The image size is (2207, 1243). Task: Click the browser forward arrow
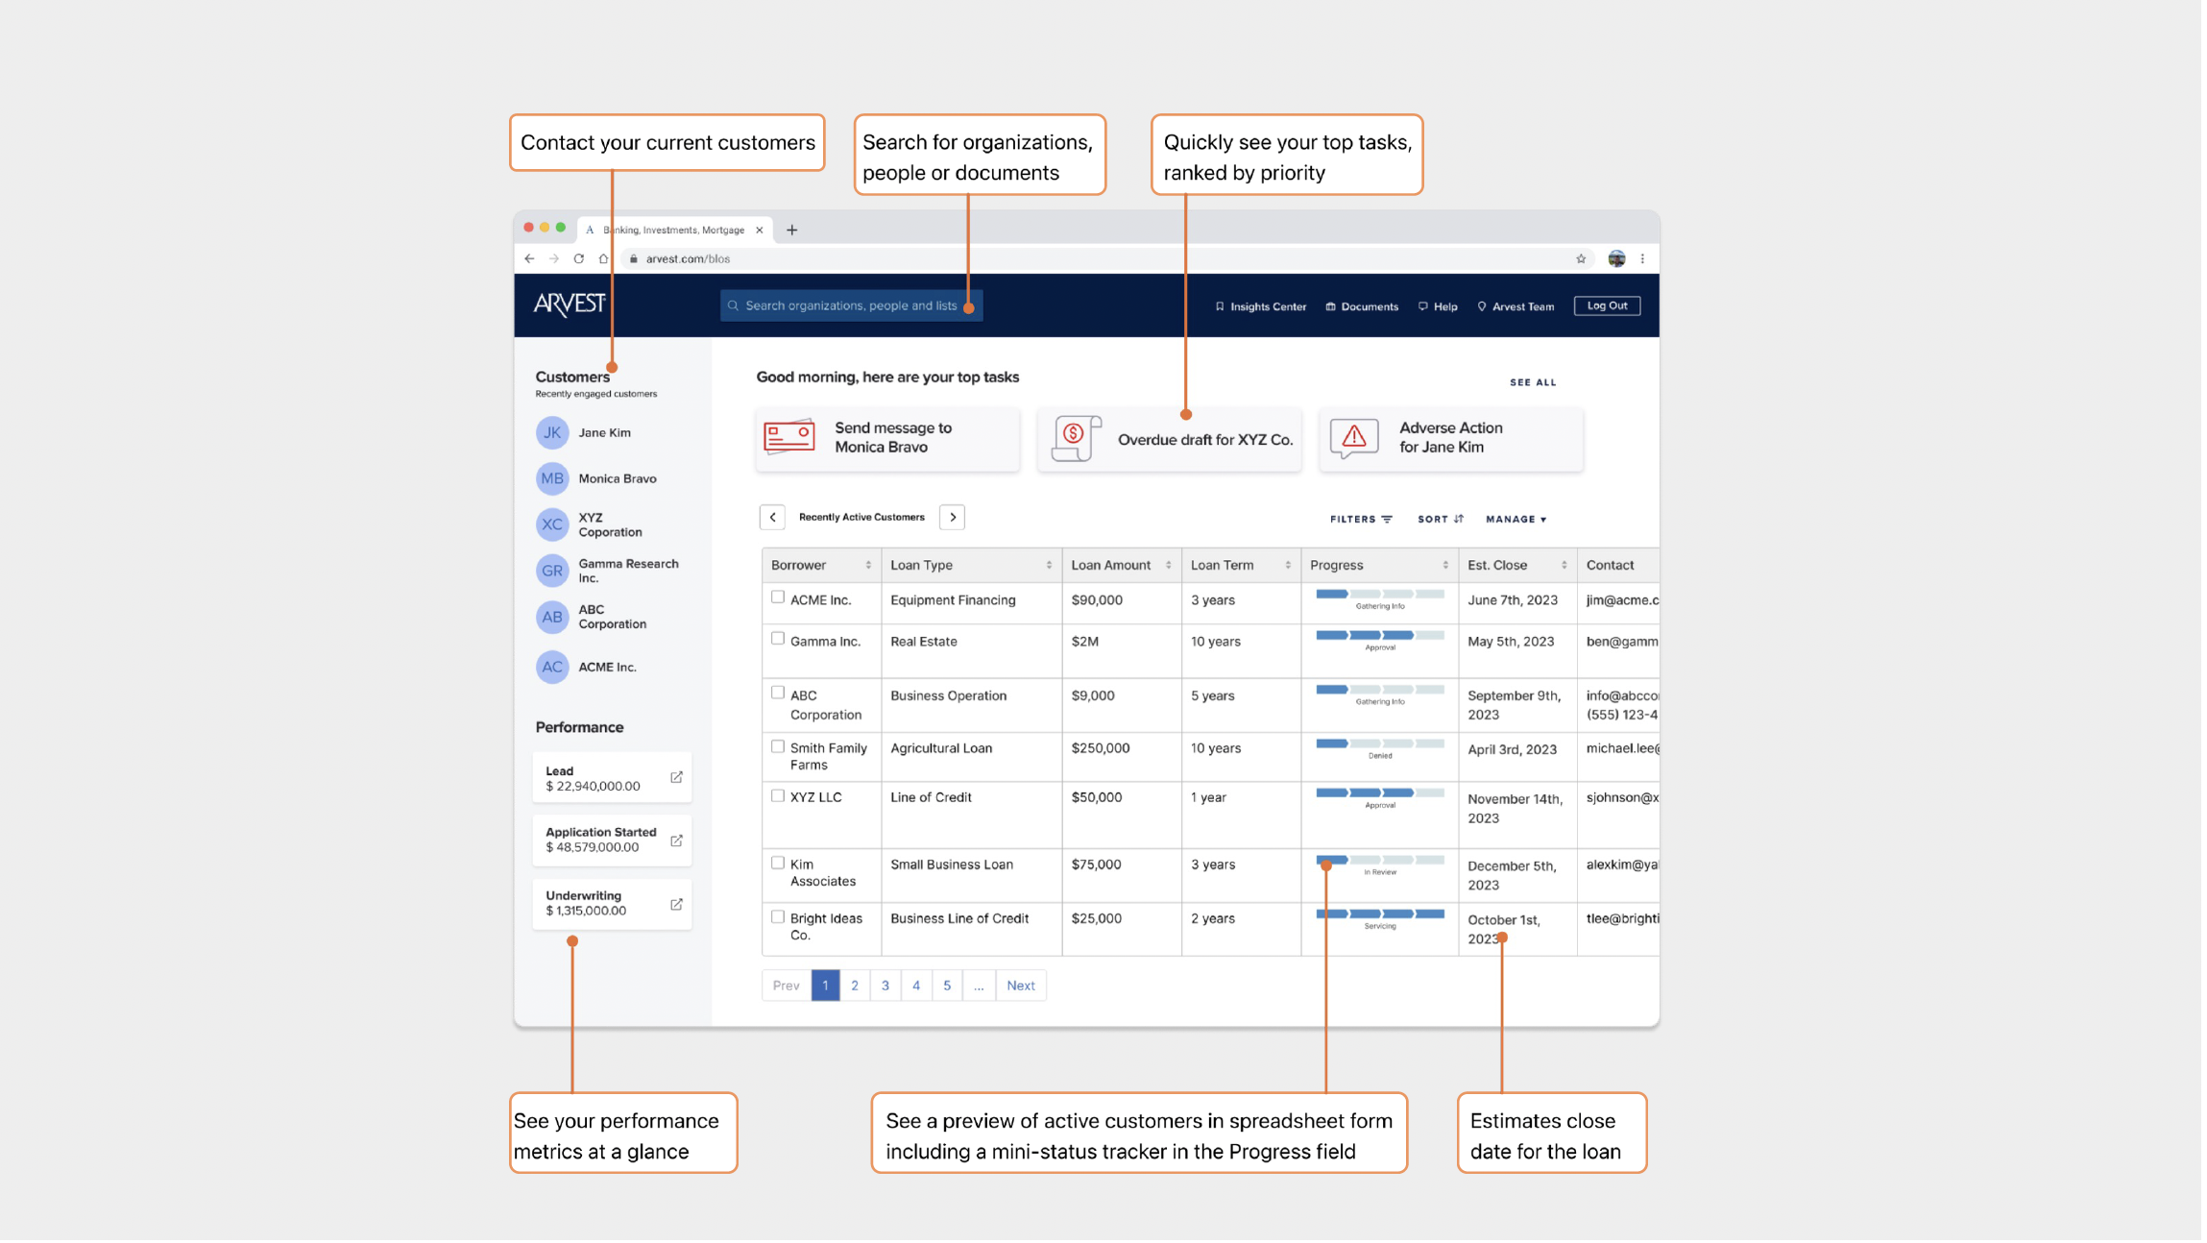point(554,259)
